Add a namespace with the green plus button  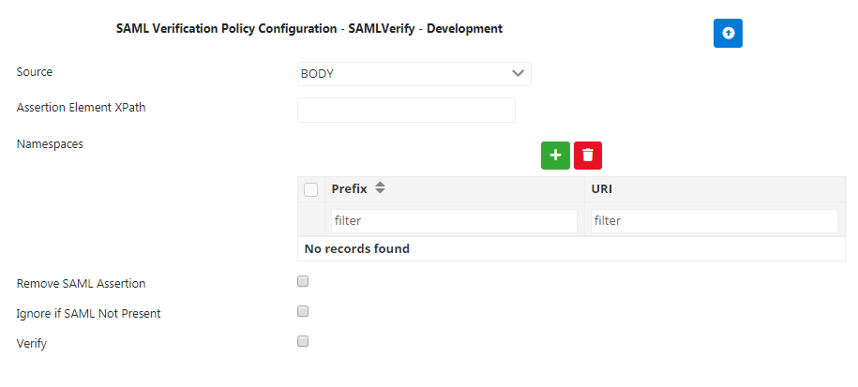click(x=555, y=156)
